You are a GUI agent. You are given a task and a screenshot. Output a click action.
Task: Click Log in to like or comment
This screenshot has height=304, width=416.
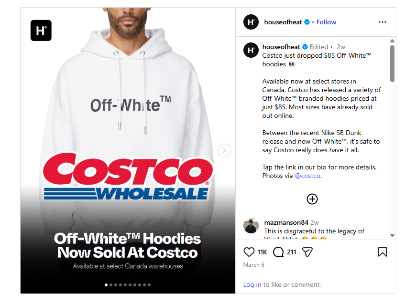pyautogui.click(x=252, y=284)
